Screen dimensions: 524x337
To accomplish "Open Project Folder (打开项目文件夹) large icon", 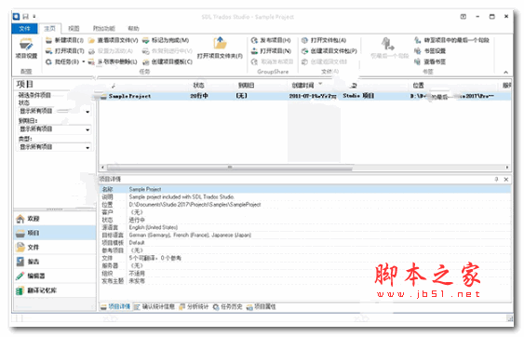I will point(220,48).
